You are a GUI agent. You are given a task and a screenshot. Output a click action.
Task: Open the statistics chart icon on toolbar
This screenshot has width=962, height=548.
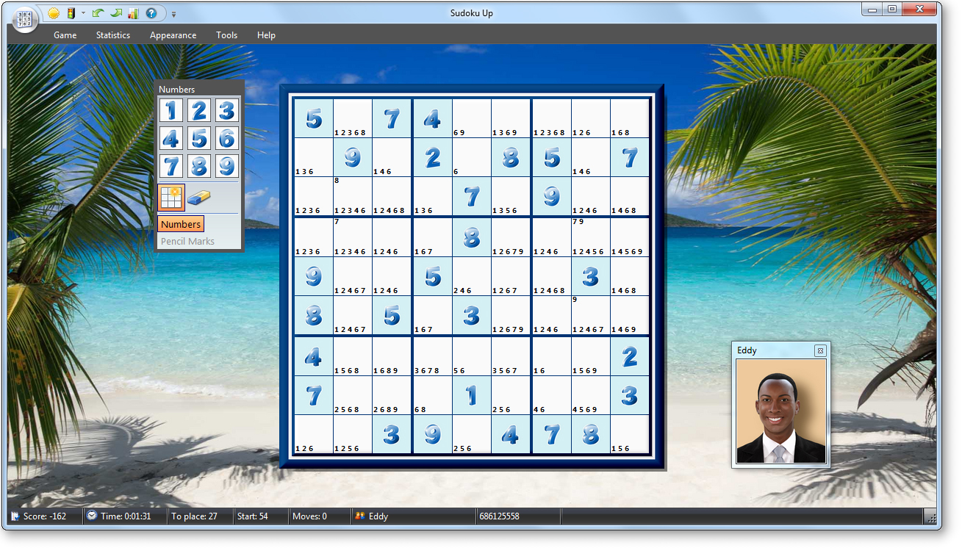click(133, 13)
